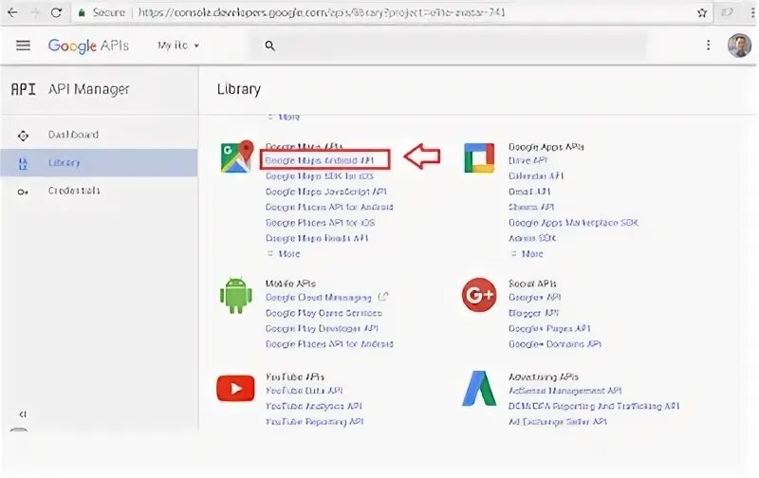Click the magnifying glass search icon

pos(270,46)
